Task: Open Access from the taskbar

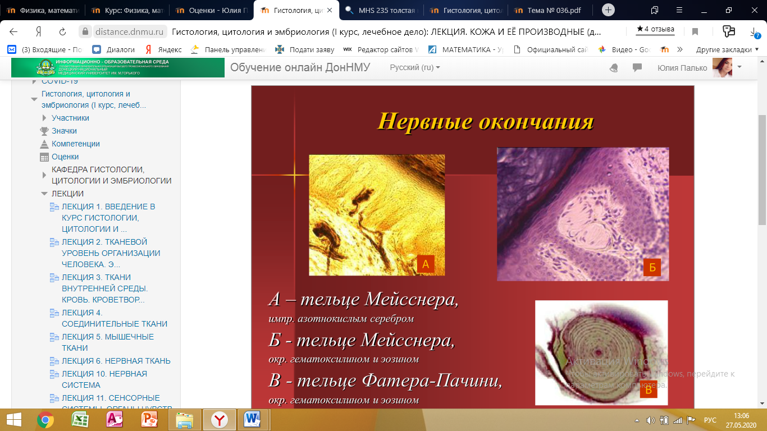Action: (115, 419)
